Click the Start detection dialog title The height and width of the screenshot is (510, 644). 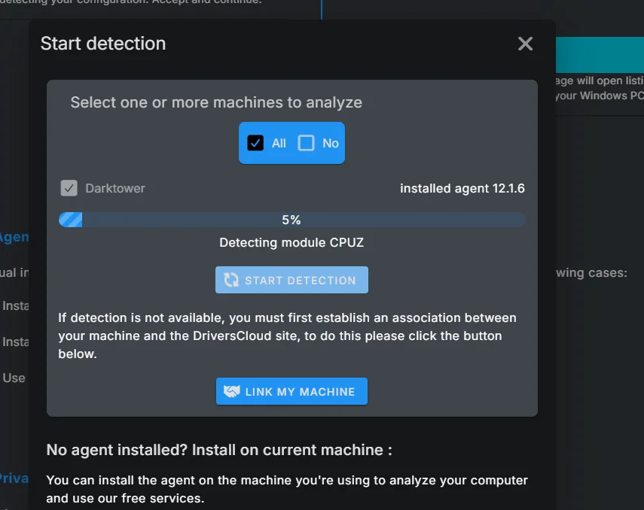tap(103, 44)
